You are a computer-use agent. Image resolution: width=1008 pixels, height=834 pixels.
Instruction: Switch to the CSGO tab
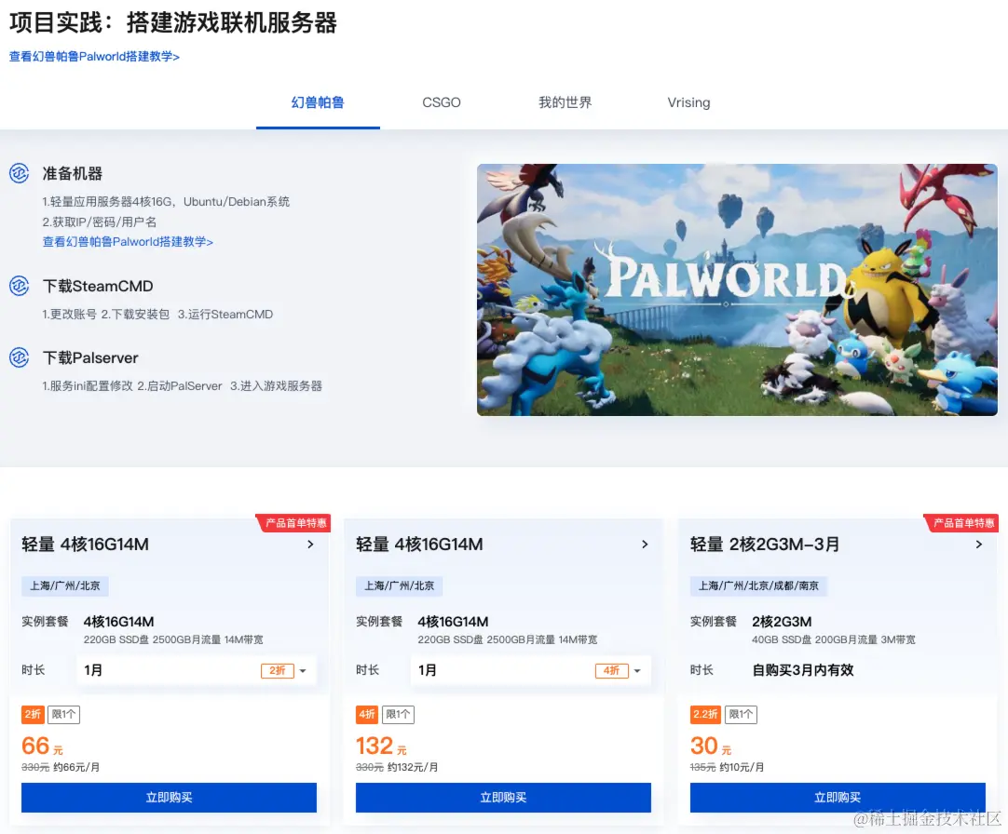pos(441,102)
